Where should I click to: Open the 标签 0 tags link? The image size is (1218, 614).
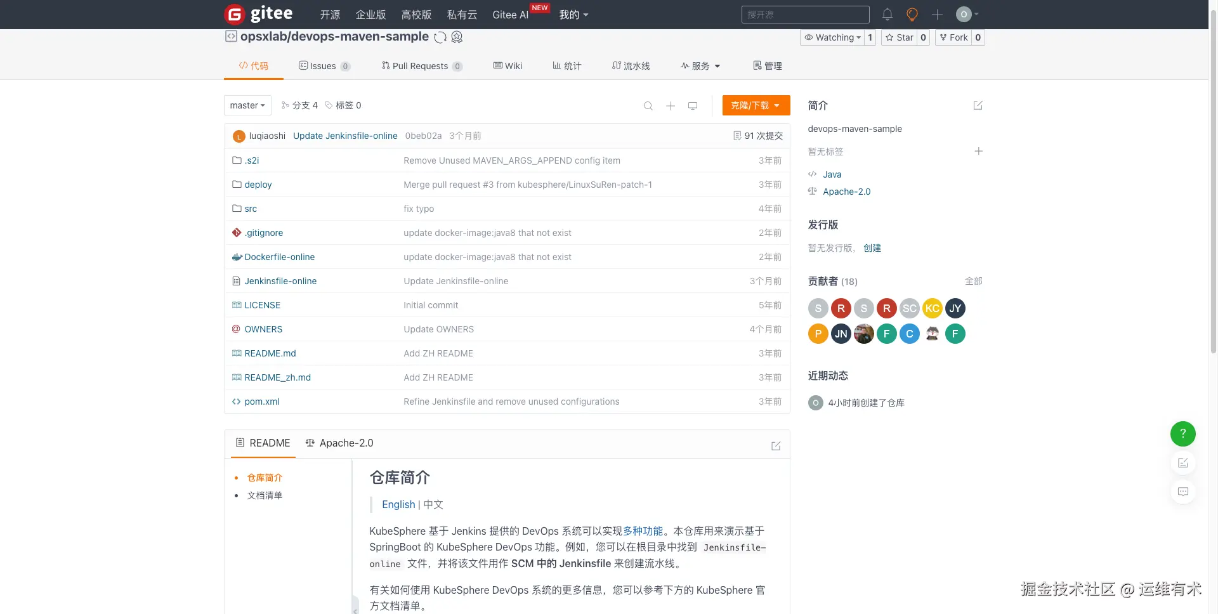click(x=343, y=105)
